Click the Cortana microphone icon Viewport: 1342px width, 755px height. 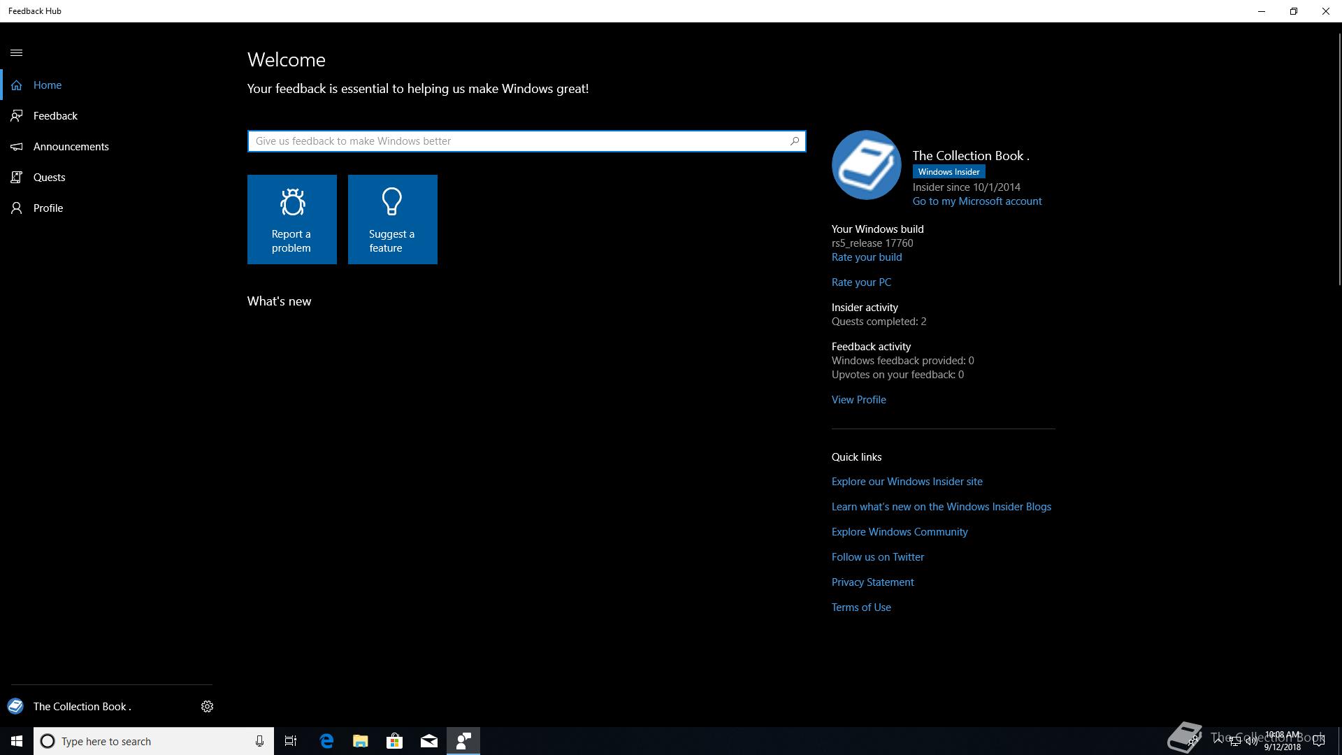[259, 741]
